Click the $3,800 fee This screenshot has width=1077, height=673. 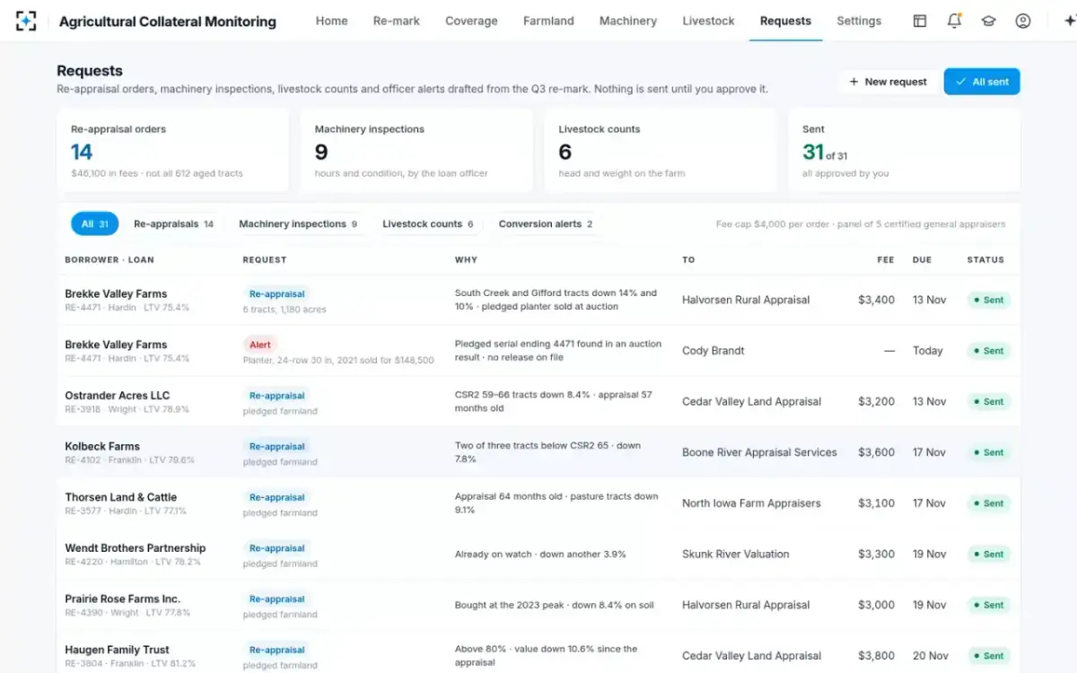[x=876, y=656]
